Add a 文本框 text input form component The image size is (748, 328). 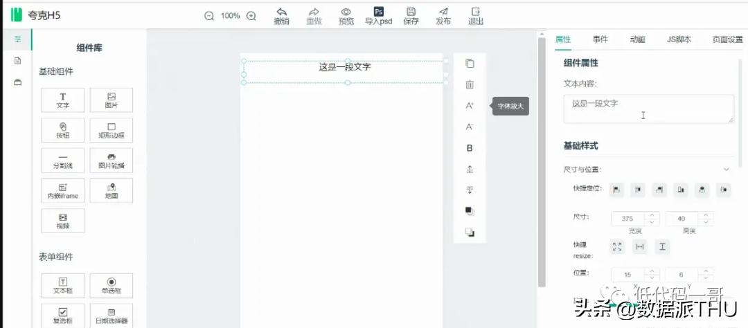click(x=63, y=286)
